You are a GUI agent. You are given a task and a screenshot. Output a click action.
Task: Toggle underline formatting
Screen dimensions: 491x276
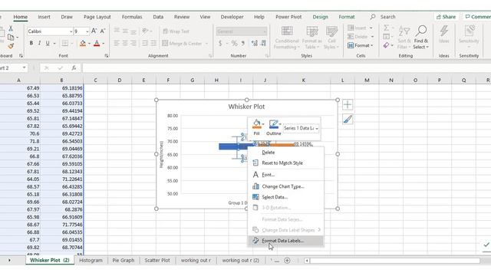[x=48, y=43]
